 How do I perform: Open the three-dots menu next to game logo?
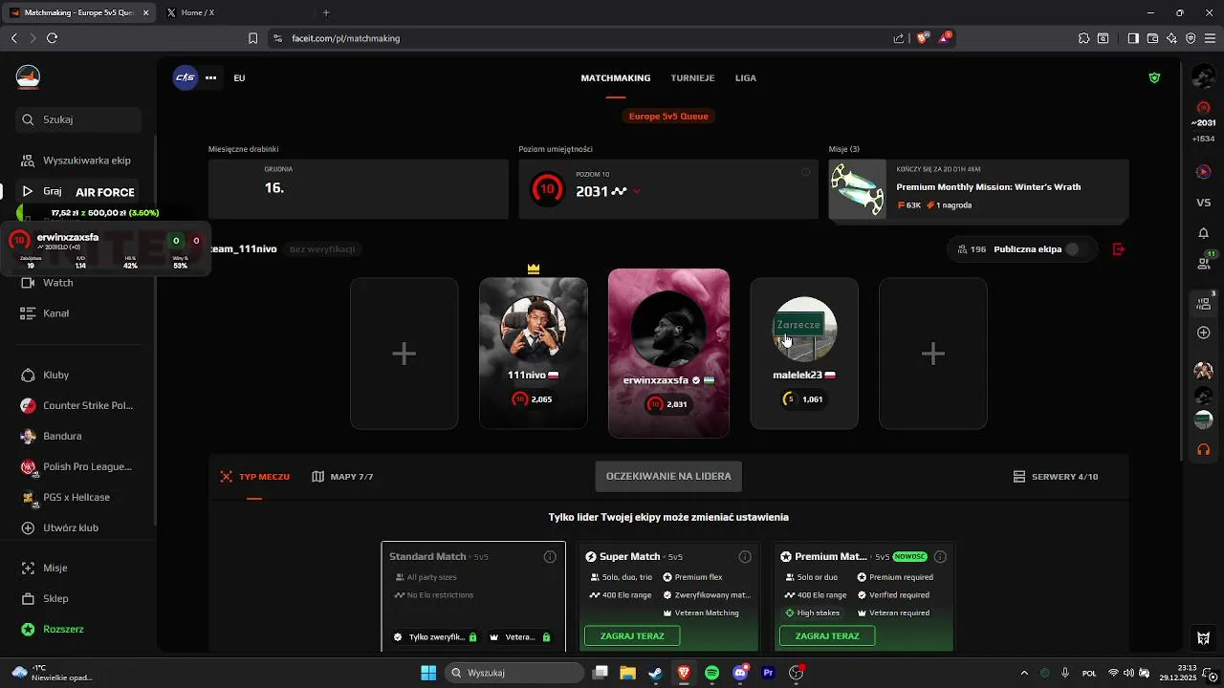210,77
